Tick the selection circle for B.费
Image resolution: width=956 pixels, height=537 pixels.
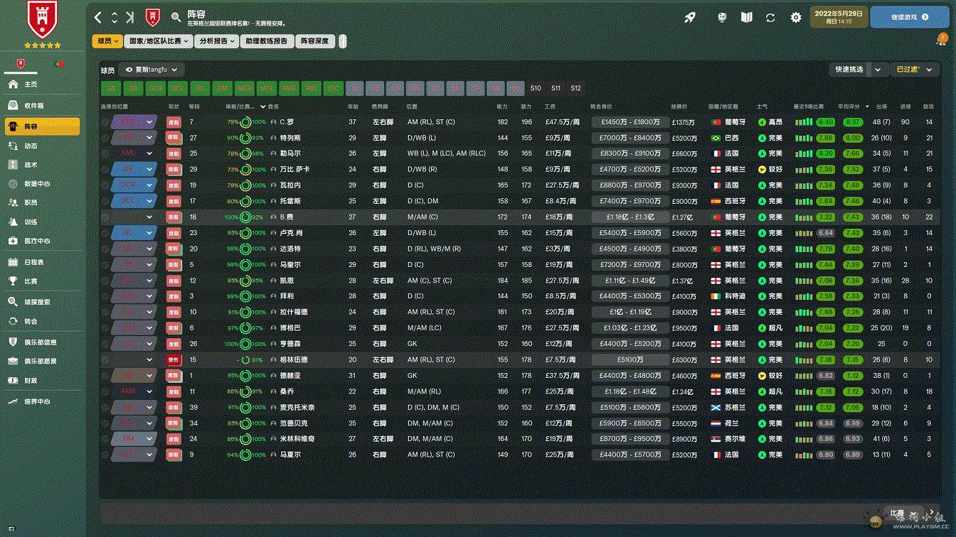pyautogui.click(x=105, y=217)
